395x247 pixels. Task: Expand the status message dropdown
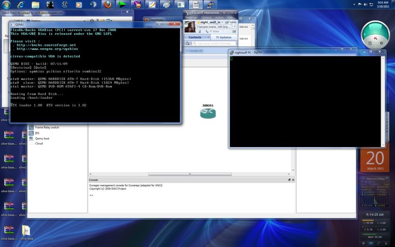click(234, 27)
